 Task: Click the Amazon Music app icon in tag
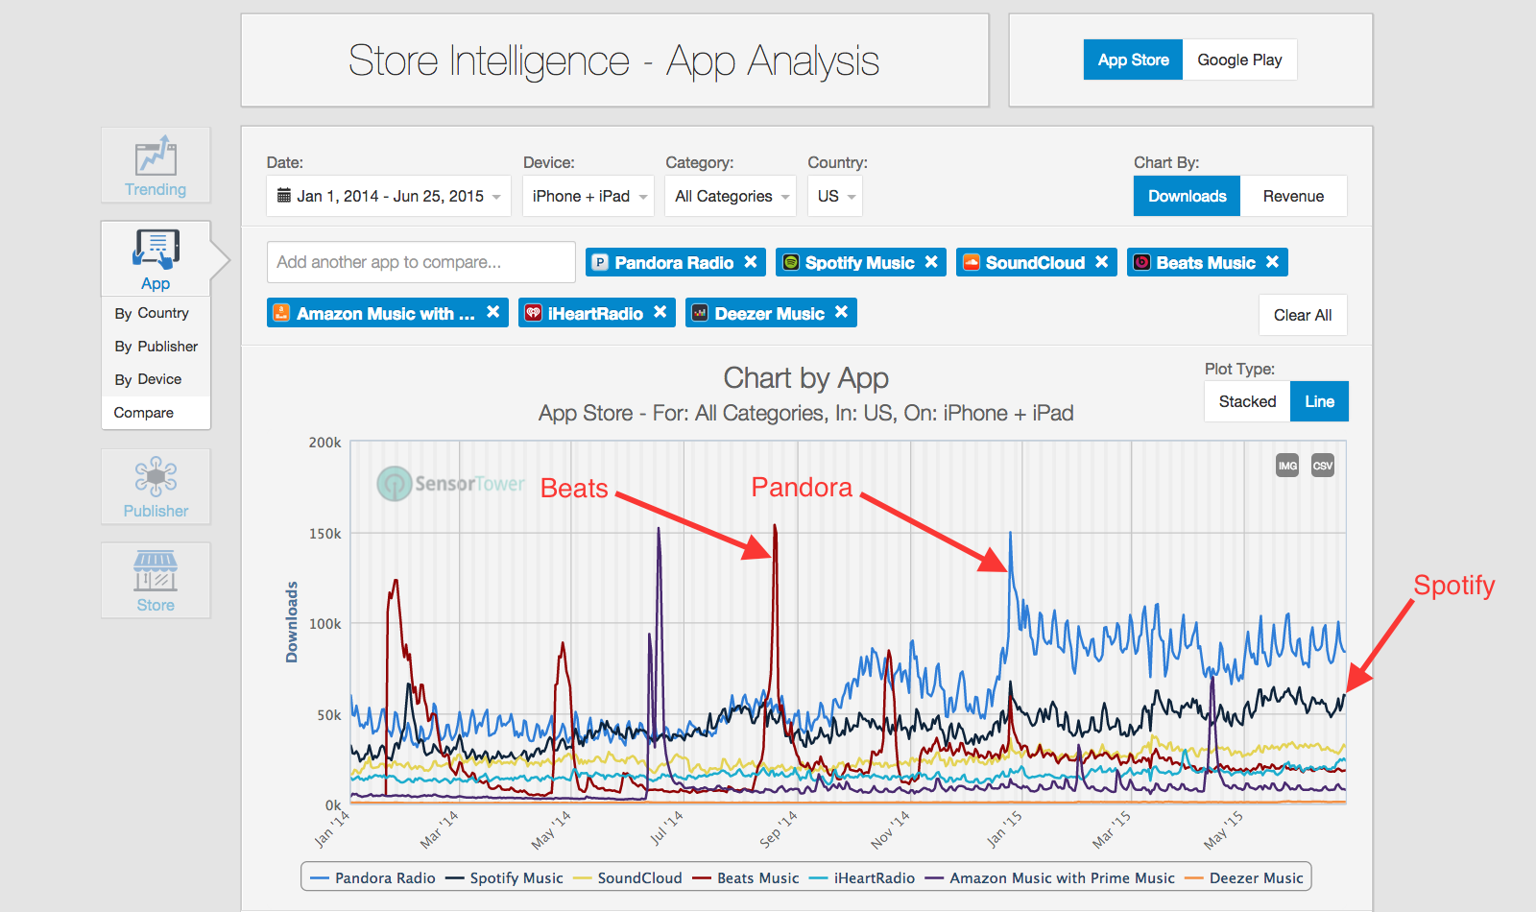[281, 313]
